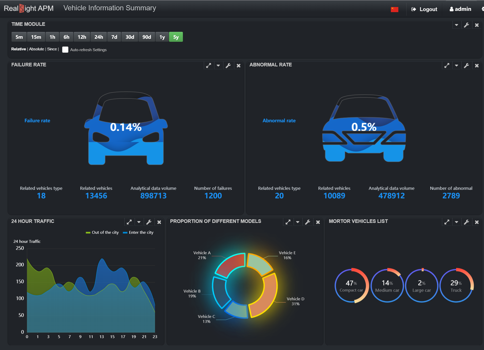Expand Abnormal Rate panel to fullscreen
Screen dimensions: 484x350
[447, 66]
